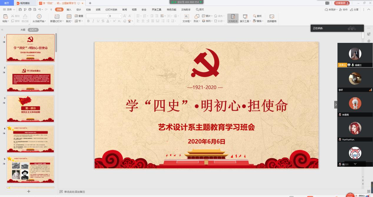Add a new document tab with plus
Image resolution: width=373 pixels, height=197 pixels.
pos(90,3)
